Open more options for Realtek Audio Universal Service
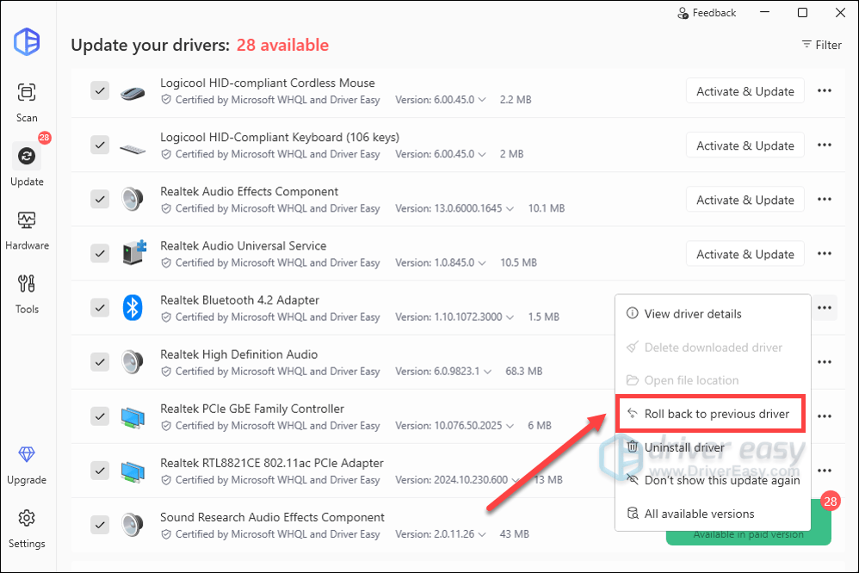 [824, 254]
